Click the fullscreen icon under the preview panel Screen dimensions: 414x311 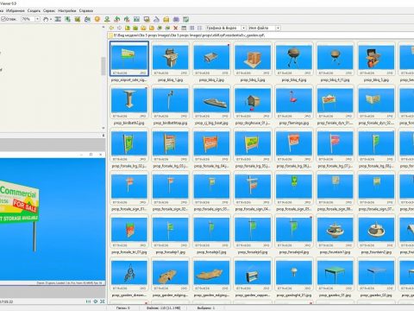click(103, 301)
